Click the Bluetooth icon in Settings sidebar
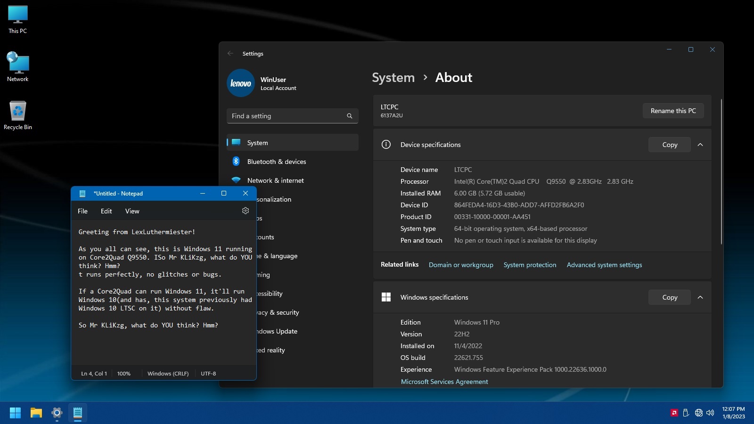754x424 pixels. [236, 161]
